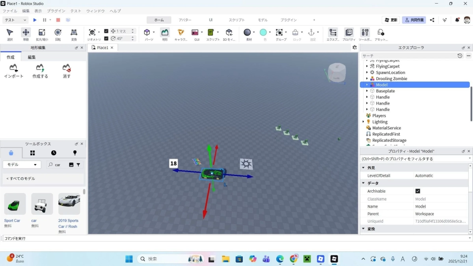This screenshot has height=266, width=473.
Task: Click the キャラクター character icon
Action: pos(181,32)
